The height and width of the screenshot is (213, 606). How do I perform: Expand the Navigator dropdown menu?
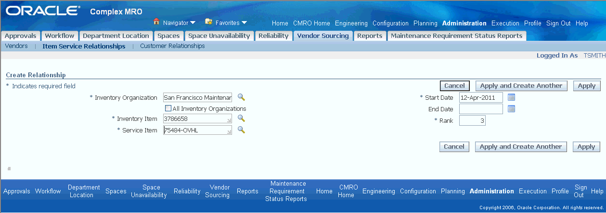(x=193, y=23)
